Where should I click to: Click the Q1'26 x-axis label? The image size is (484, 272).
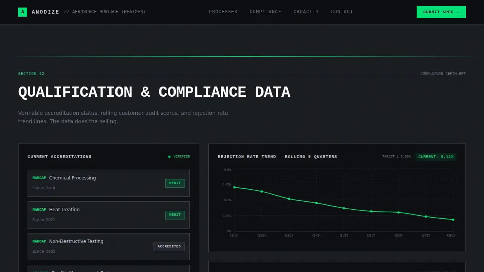click(x=451, y=235)
